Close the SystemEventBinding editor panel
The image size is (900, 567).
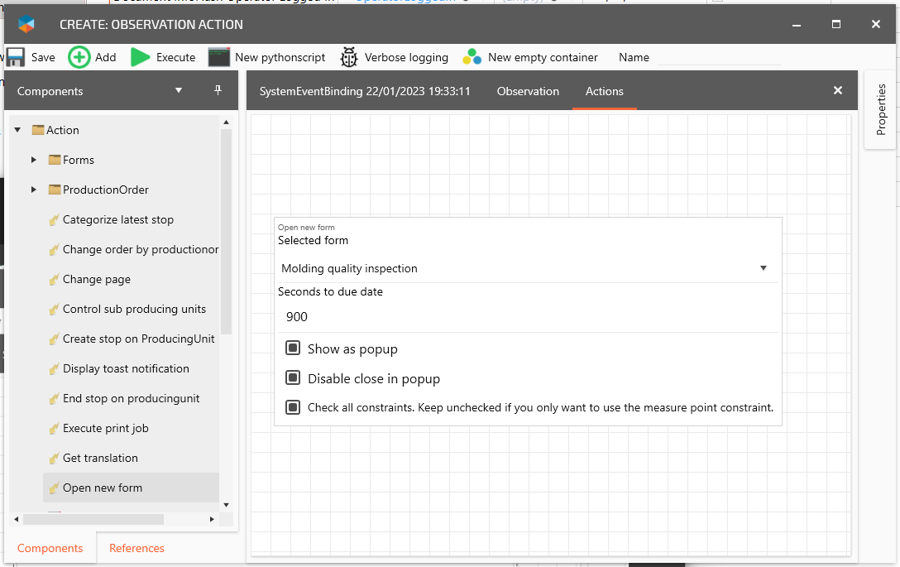pos(838,91)
